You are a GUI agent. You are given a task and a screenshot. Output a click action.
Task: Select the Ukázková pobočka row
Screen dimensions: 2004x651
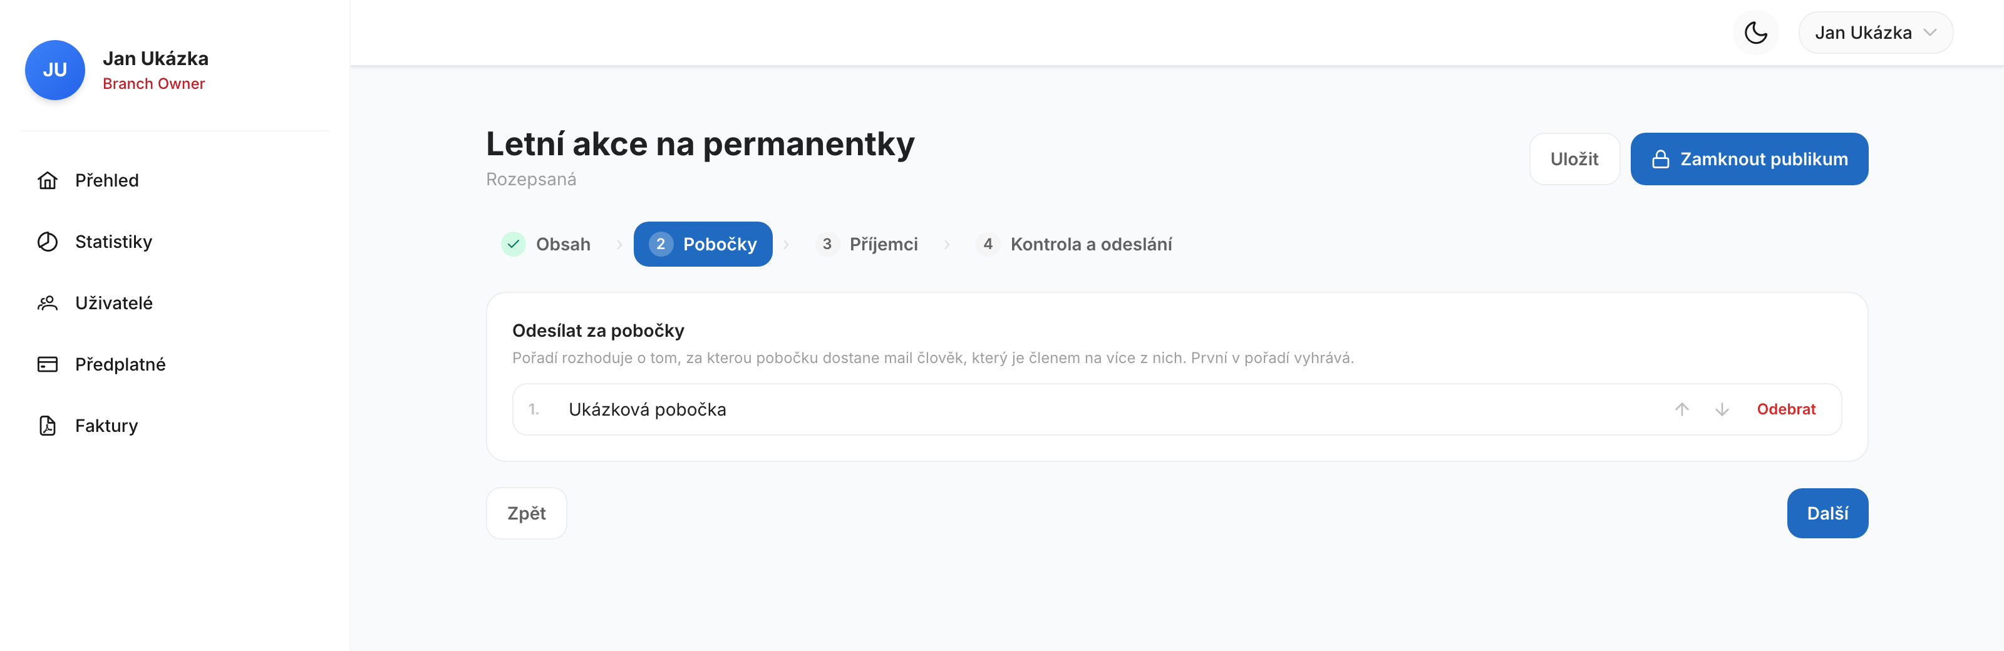click(x=1176, y=409)
